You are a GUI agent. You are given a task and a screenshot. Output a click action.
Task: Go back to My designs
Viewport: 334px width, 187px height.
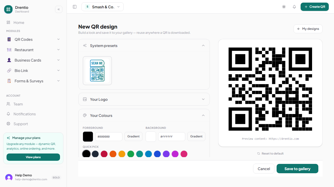(x=308, y=29)
